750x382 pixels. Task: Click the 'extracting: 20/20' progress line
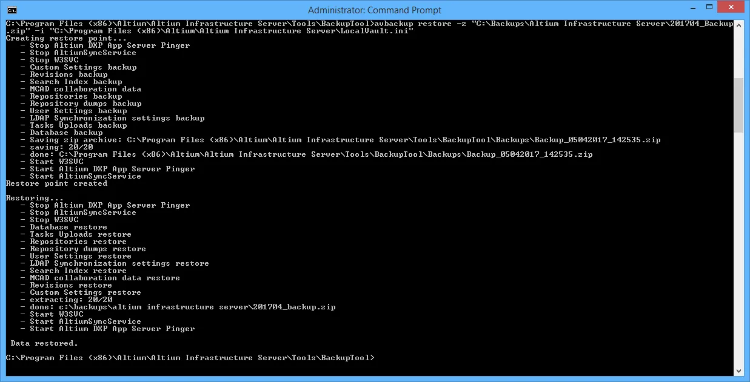pos(71,300)
